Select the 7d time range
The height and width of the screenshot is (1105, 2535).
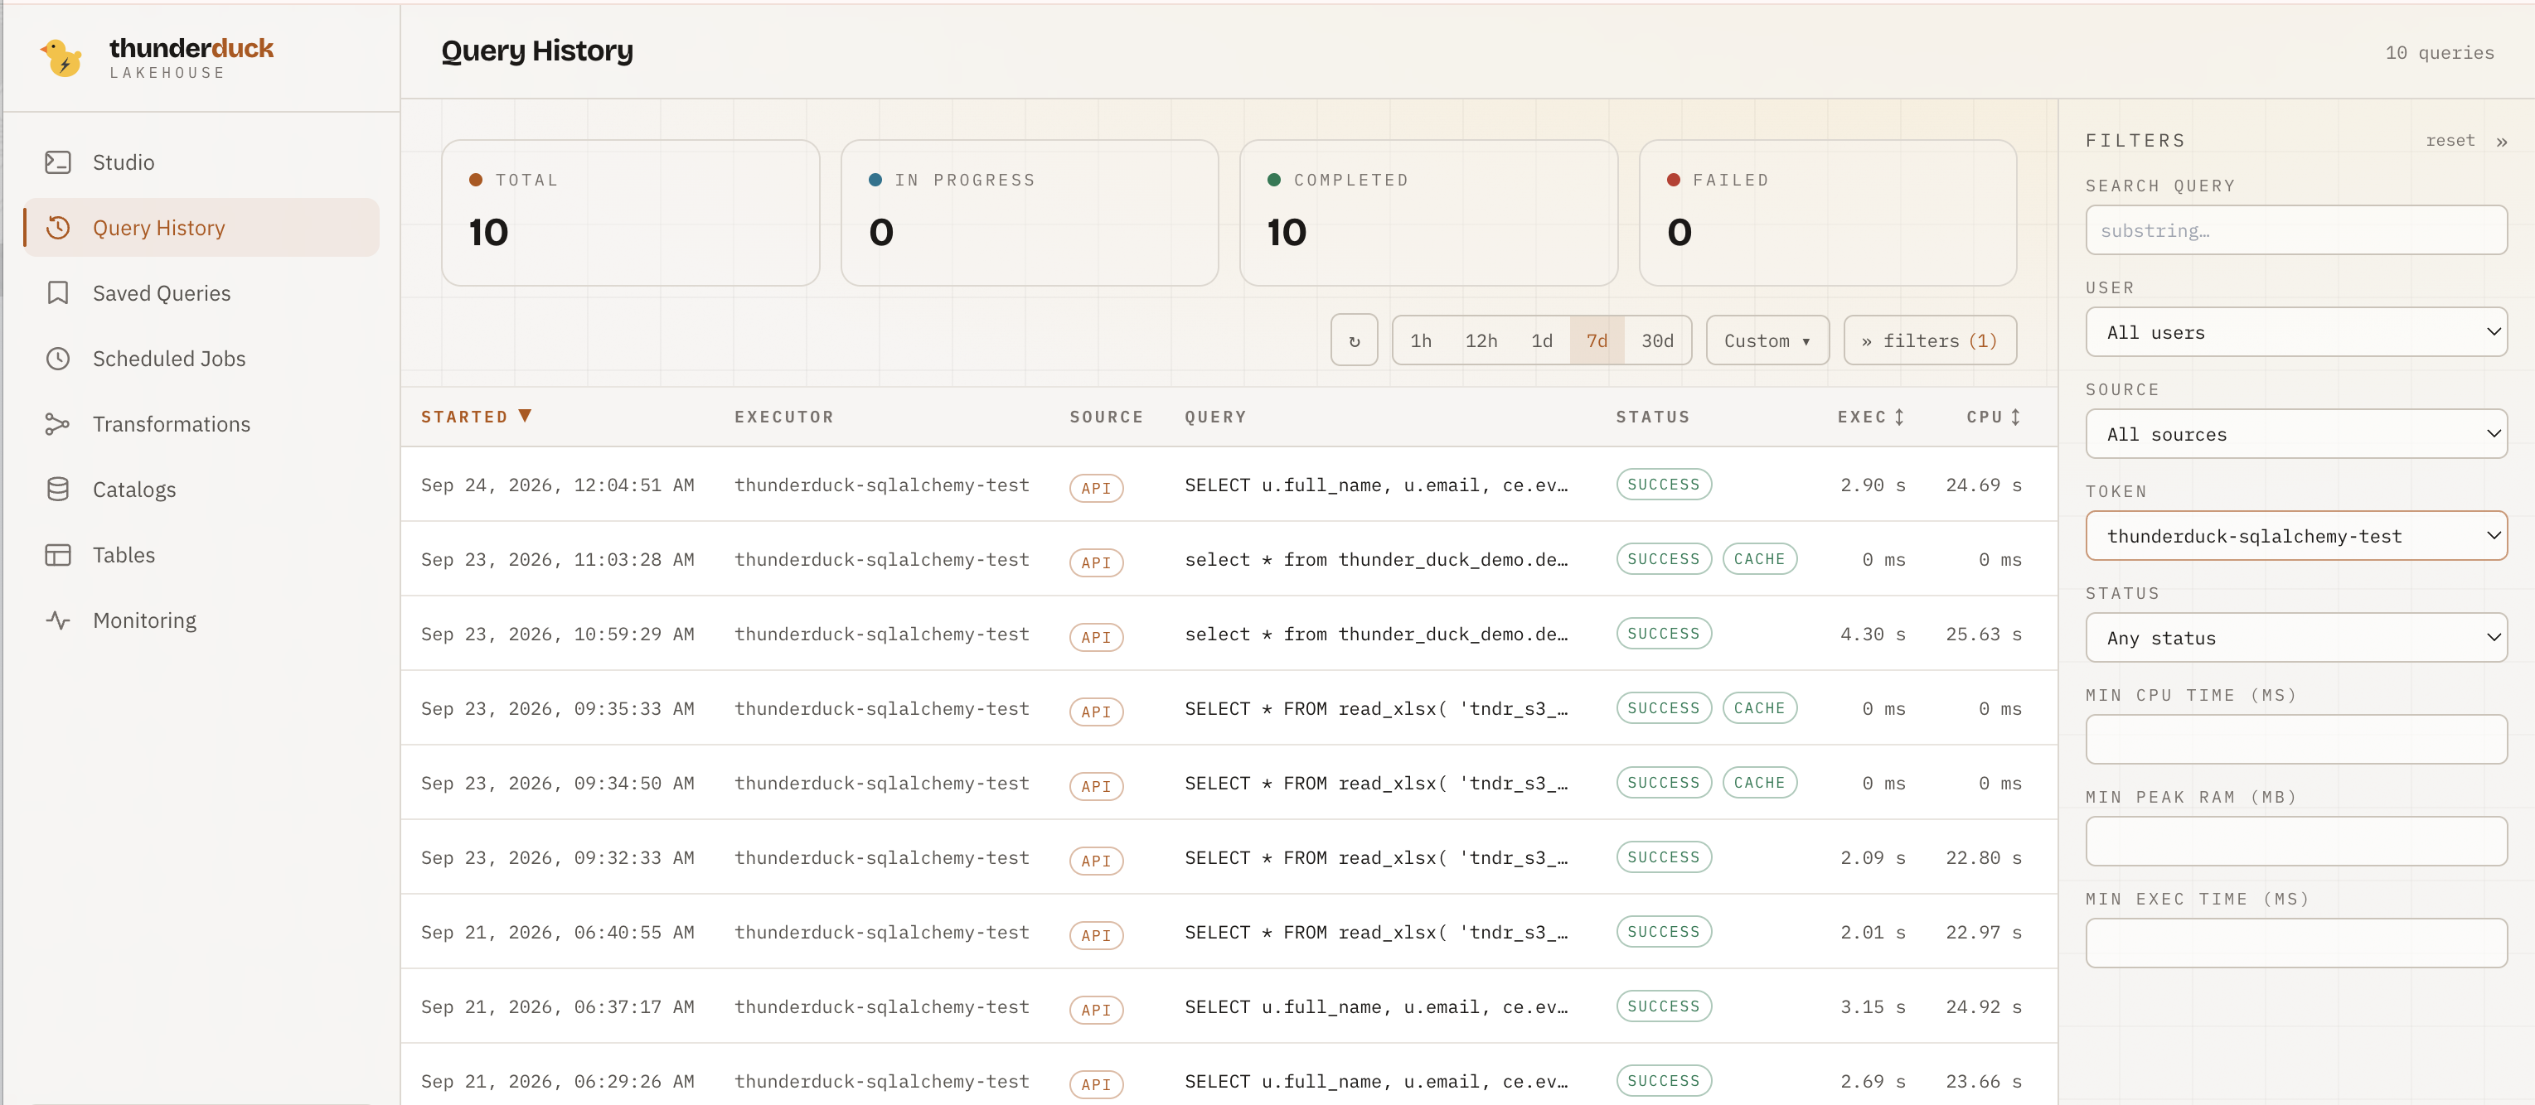[1596, 340]
